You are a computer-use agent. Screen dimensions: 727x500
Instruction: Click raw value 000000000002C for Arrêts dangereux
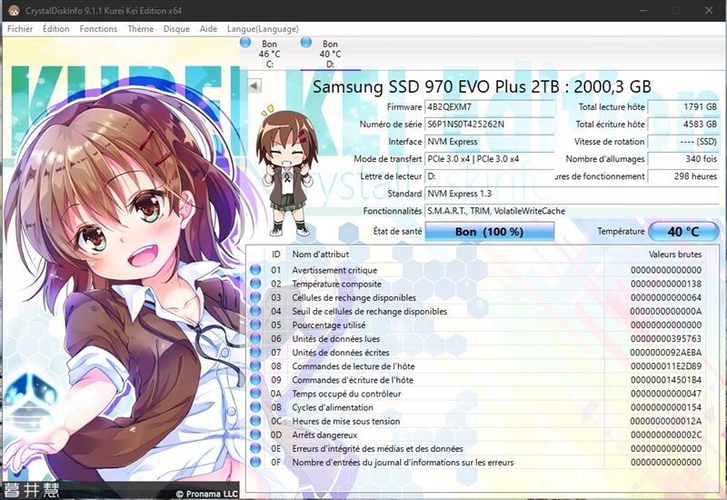point(666,435)
